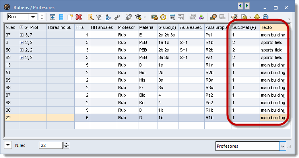Click the xx grid boxes icon
The width and height of the screenshot is (299, 158).
pyautogui.click(x=181, y=17)
